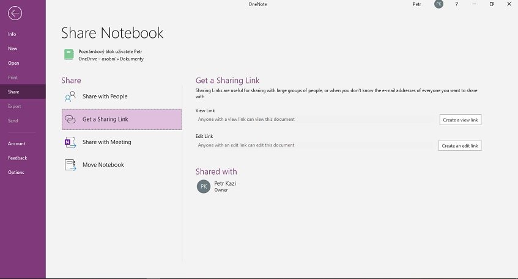Click the PK avatar next to Petr Kazi

(204, 186)
